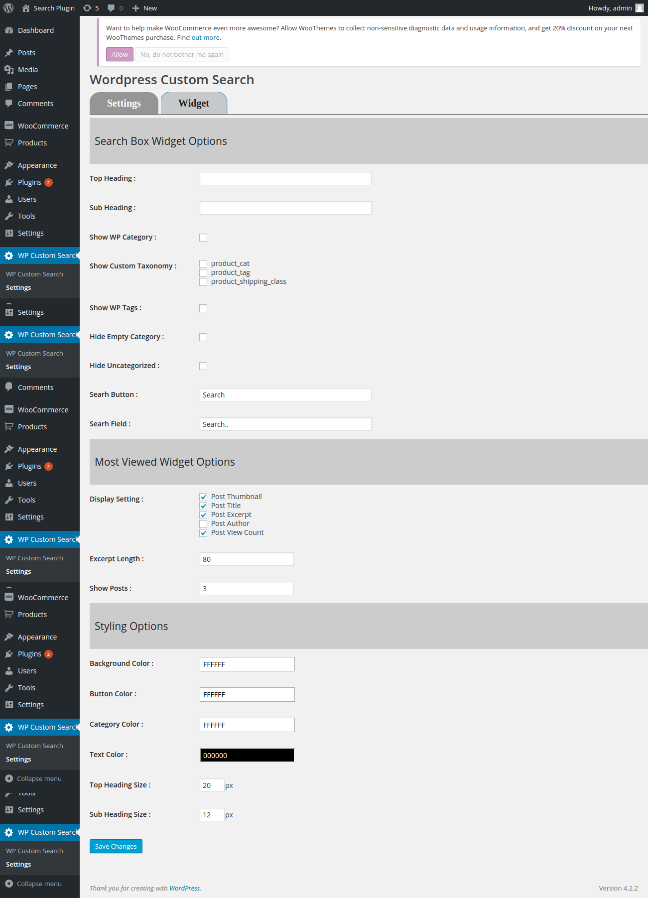Check the product_shipping_class checkbox
648x898 pixels.
click(x=203, y=282)
